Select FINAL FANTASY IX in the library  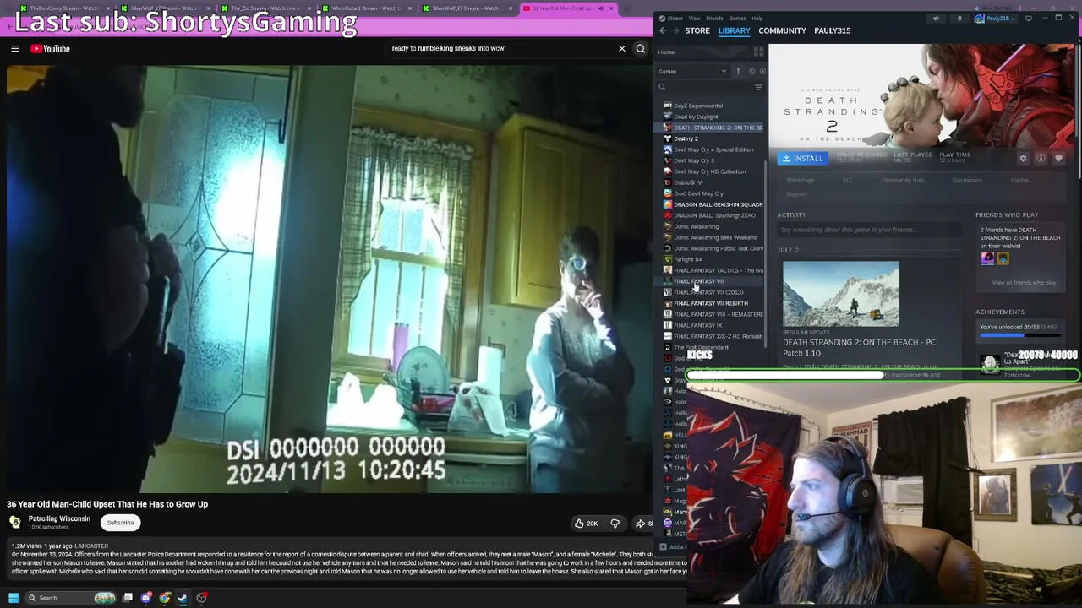pos(697,325)
